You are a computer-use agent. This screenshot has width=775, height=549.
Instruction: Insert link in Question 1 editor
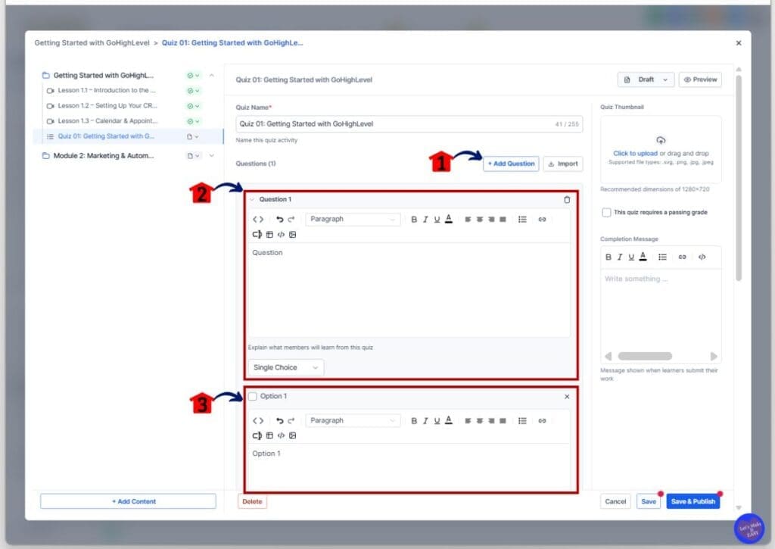pos(542,219)
